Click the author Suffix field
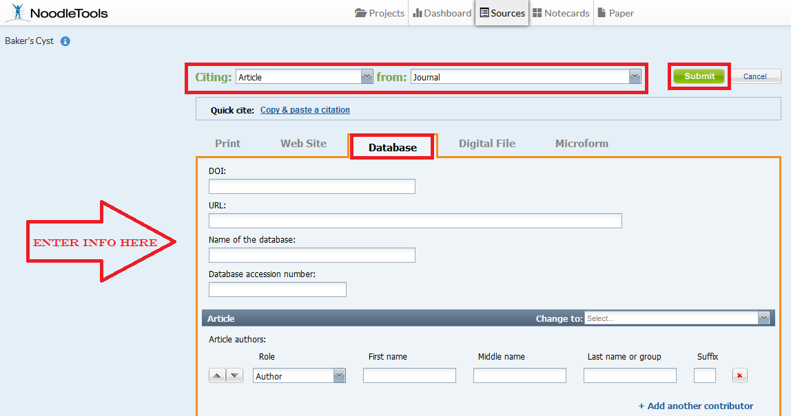791x416 pixels. tap(705, 375)
